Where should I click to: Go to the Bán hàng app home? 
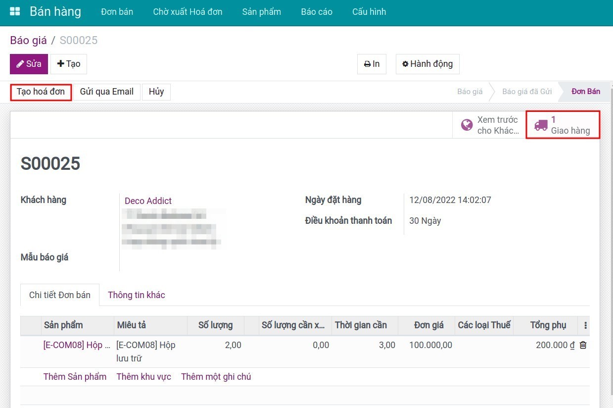click(x=55, y=12)
